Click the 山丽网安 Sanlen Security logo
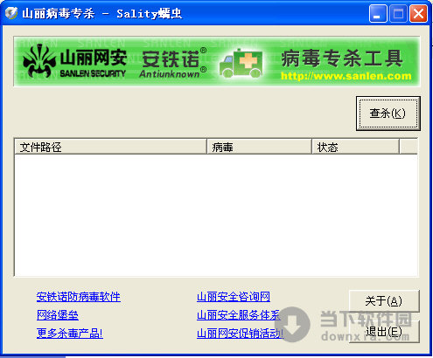Viewport: 433px width, 358px height. pyautogui.click(x=74, y=62)
